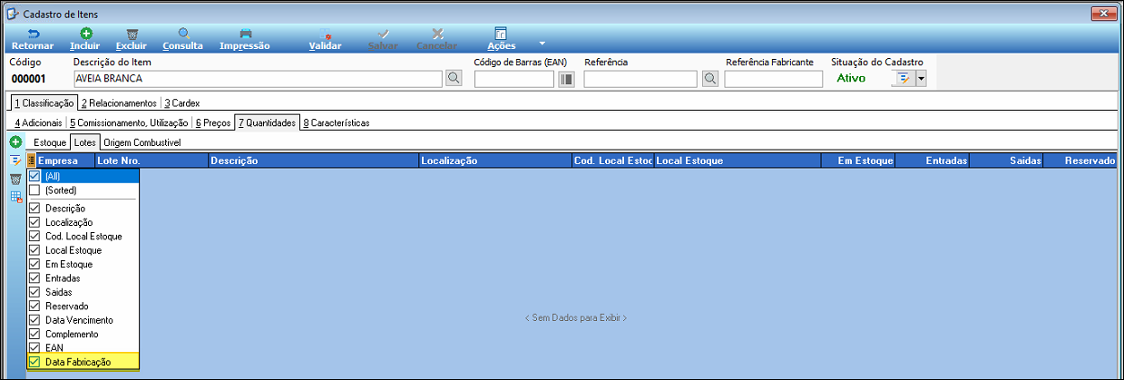Open the Consulta search tool
Viewport: 1124px width, 380px height.
pos(182,39)
